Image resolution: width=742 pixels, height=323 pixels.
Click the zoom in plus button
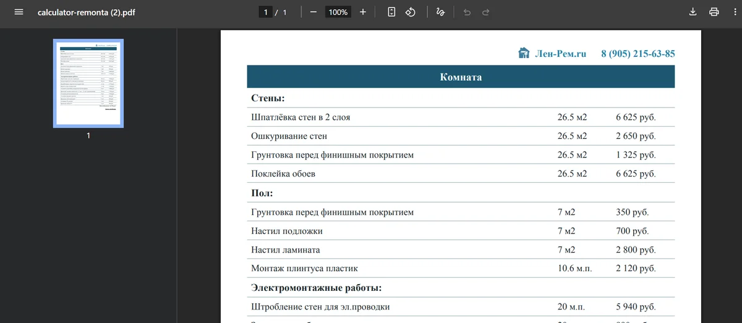click(x=362, y=12)
